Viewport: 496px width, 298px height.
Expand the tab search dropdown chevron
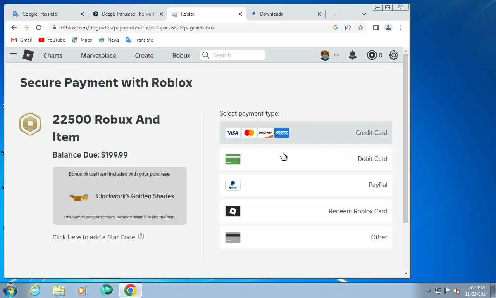(x=364, y=14)
